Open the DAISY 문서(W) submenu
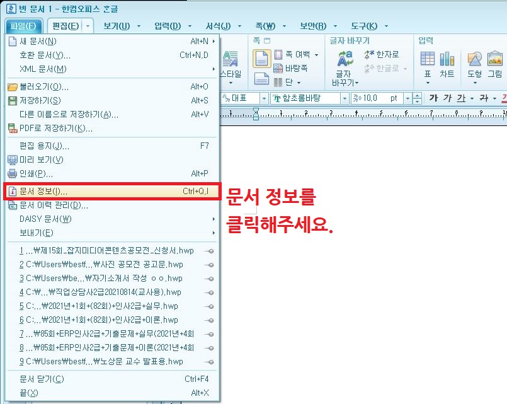Screen dimensions: 507x404 pyautogui.click(x=112, y=219)
